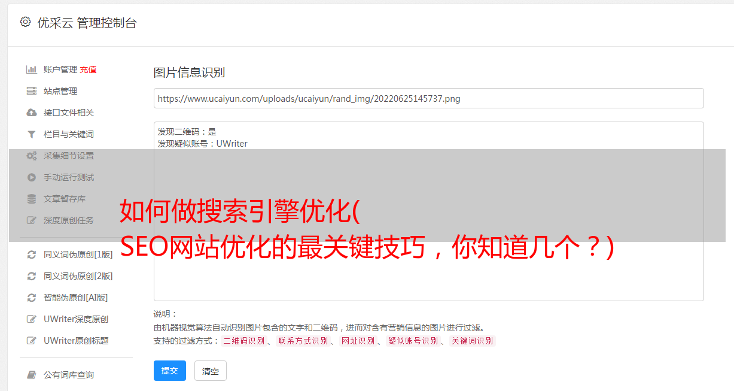Click the 网址识别 tag
The image size is (734, 391).
point(358,341)
